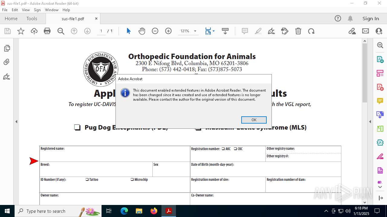This screenshot has height=217, width=387.
Task: Check the Tattoo ID checkbox
Action: click(x=87, y=179)
